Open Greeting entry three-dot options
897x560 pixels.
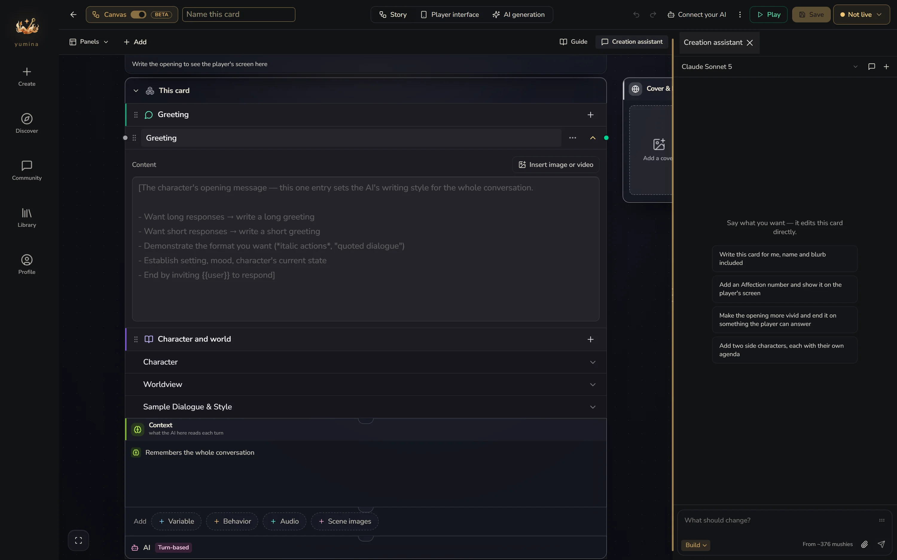pos(572,138)
